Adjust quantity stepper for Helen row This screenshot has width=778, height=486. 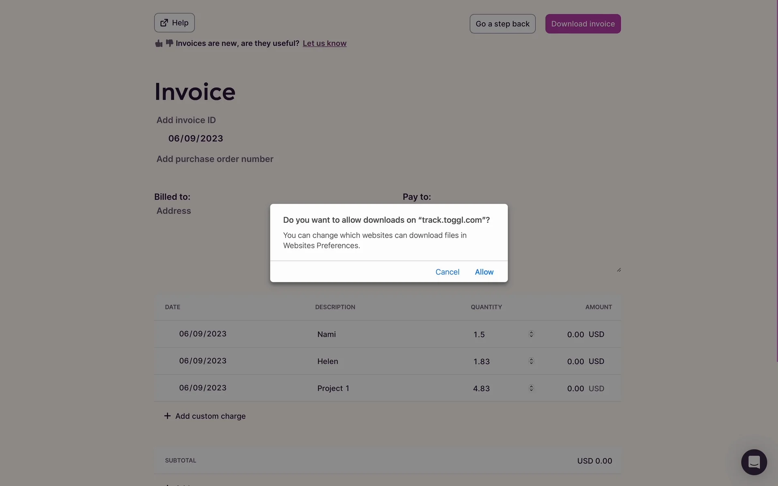pyautogui.click(x=531, y=361)
